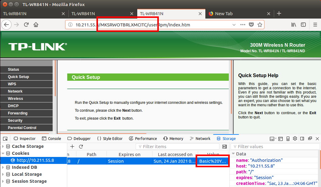Save page to Pocket icon
The height and width of the screenshot is (187, 321).
tap(251, 25)
